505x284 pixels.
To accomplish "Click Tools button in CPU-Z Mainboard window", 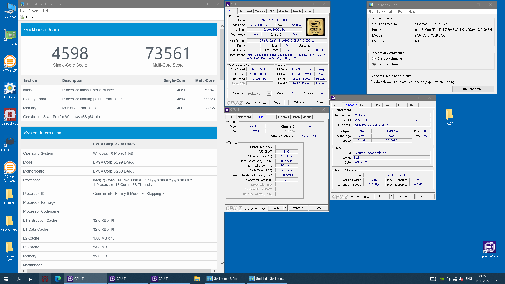I will 382,196.
